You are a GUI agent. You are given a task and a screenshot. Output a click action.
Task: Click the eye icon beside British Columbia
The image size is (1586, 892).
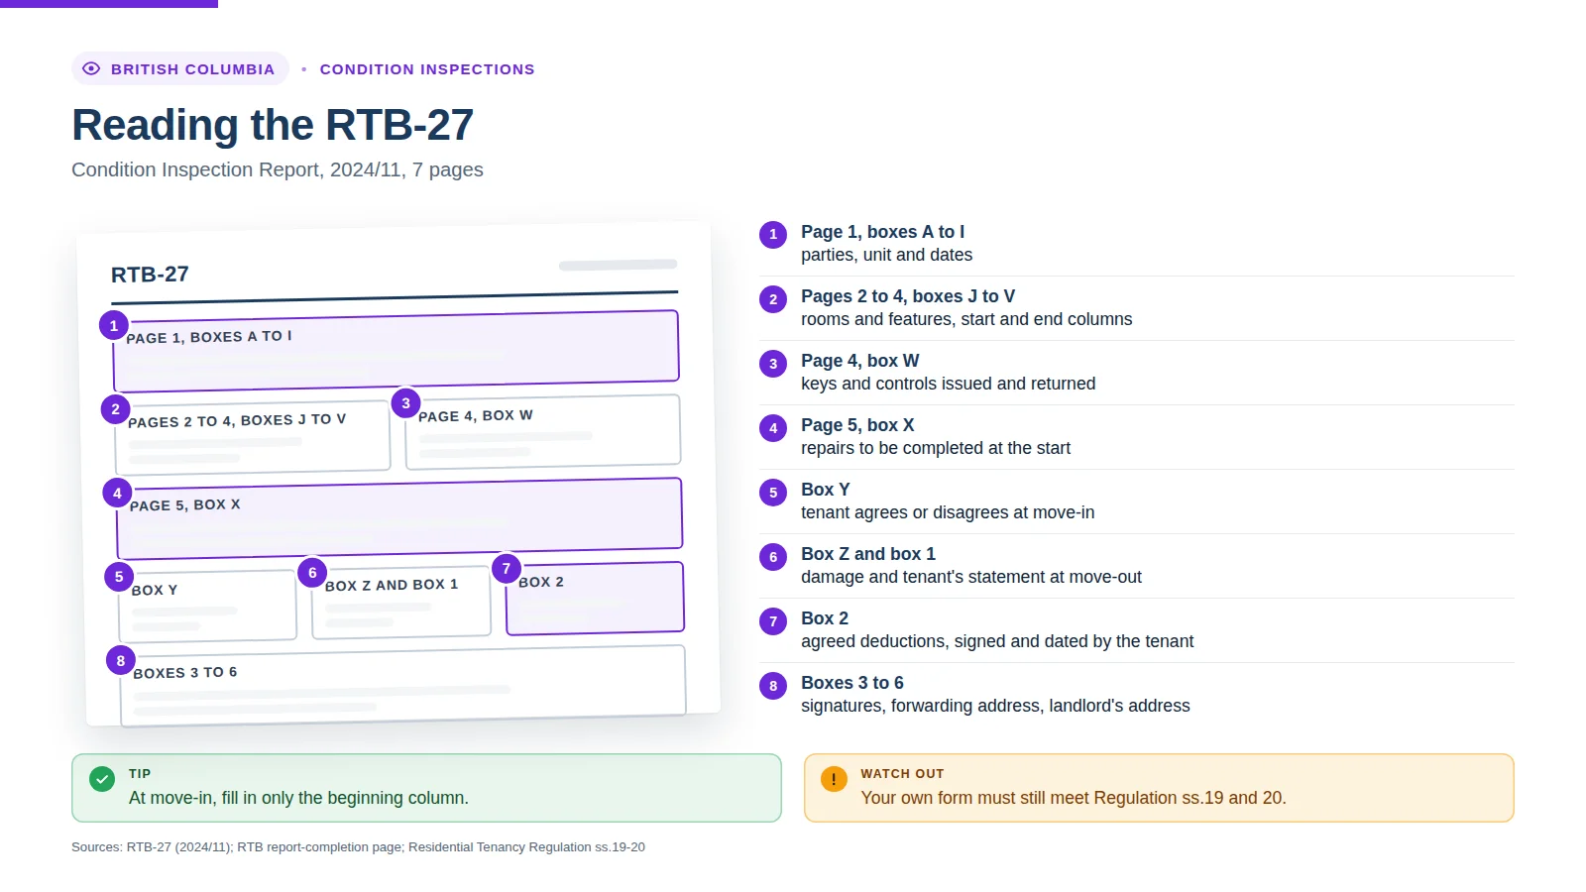[91, 68]
